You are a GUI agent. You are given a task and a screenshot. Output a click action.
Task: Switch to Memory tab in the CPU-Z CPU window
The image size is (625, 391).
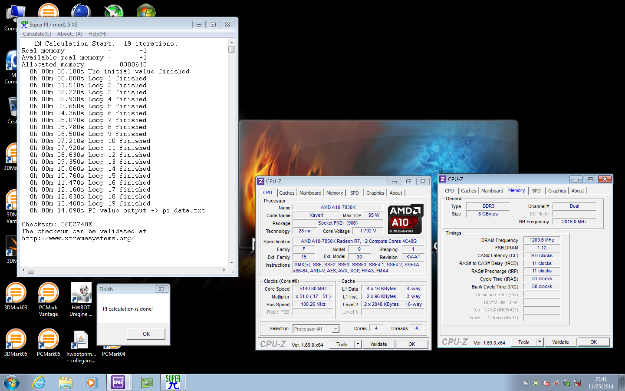pos(335,193)
